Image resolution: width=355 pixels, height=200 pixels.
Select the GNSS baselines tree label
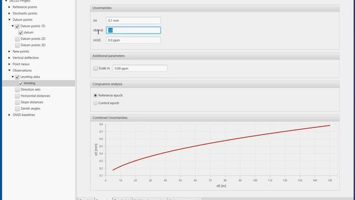click(24, 115)
